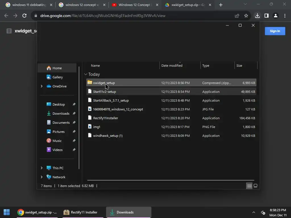Unpin Pictures using its pin icon
Image resolution: width=291 pixels, height=218 pixels.
point(74,131)
